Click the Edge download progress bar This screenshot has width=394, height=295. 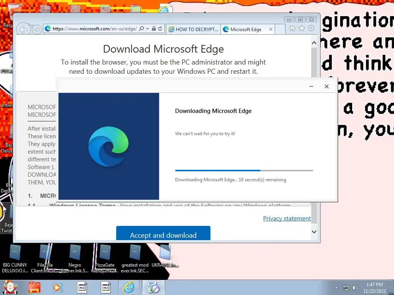click(x=244, y=171)
